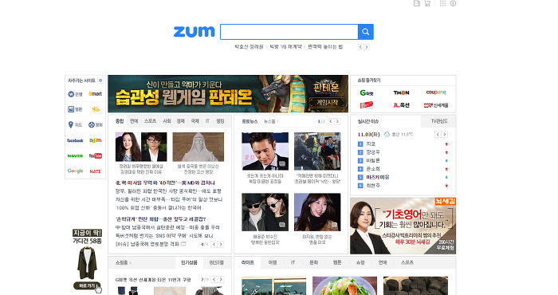Open the facebook shortcut

click(x=75, y=140)
